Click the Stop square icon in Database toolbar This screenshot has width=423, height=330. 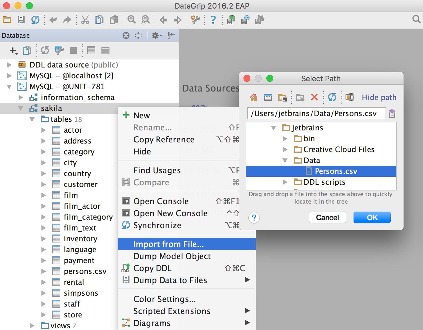73,51
